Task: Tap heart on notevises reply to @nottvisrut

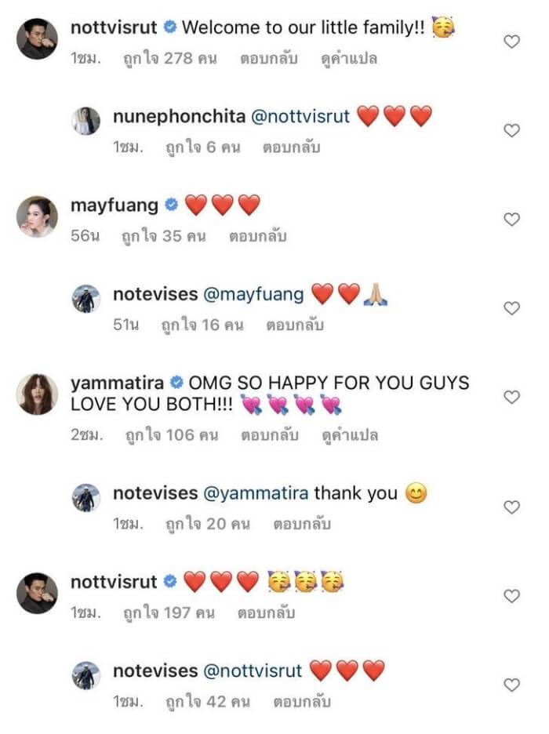Action: 511,685
